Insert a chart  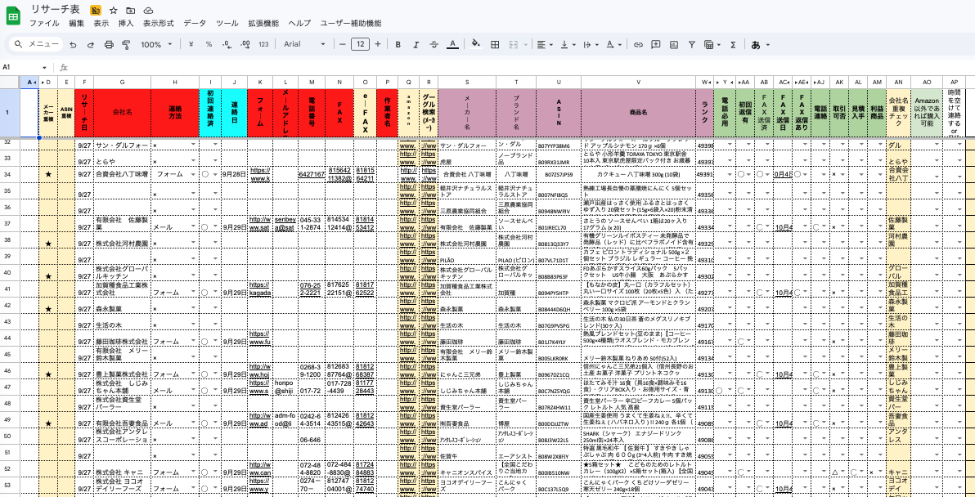[x=674, y=45]
